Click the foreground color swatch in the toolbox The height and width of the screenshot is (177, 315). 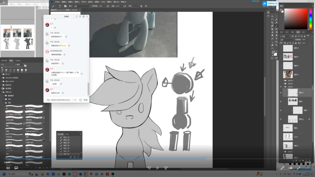(x=273, y=52)
